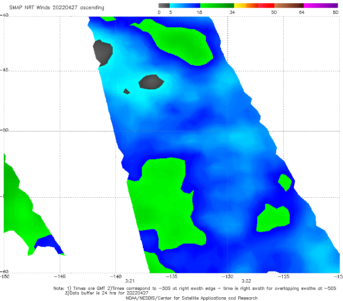Click the title 'SMAP NRT Winds 20220427 ascending'
The image size is (343, 301).
[x=57, y=7]
